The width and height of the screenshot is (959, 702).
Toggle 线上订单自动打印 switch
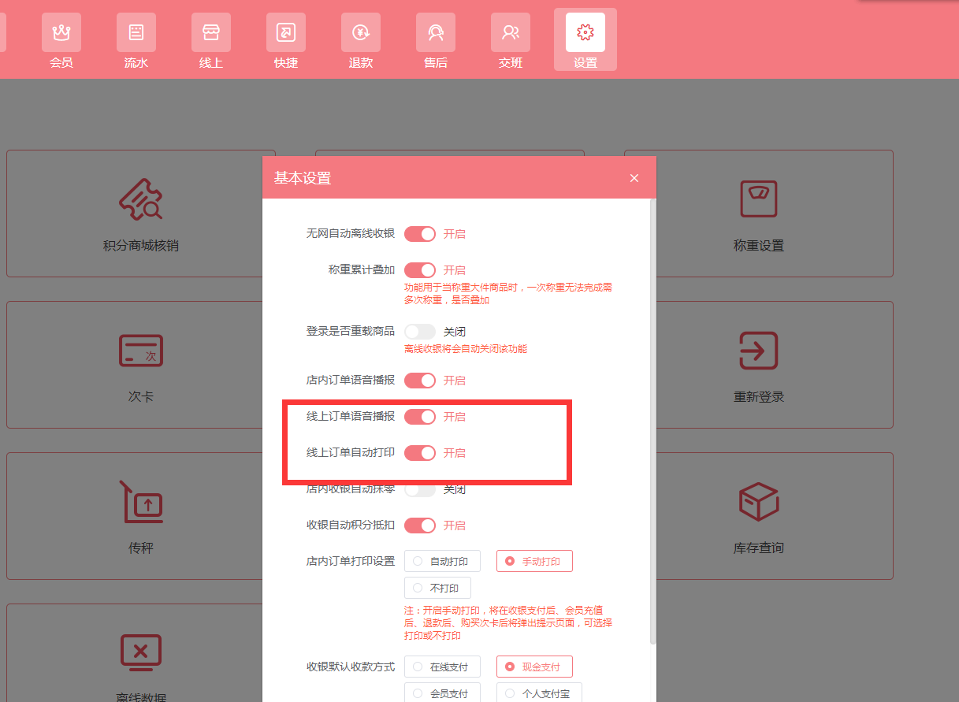[x=420, y=453]
